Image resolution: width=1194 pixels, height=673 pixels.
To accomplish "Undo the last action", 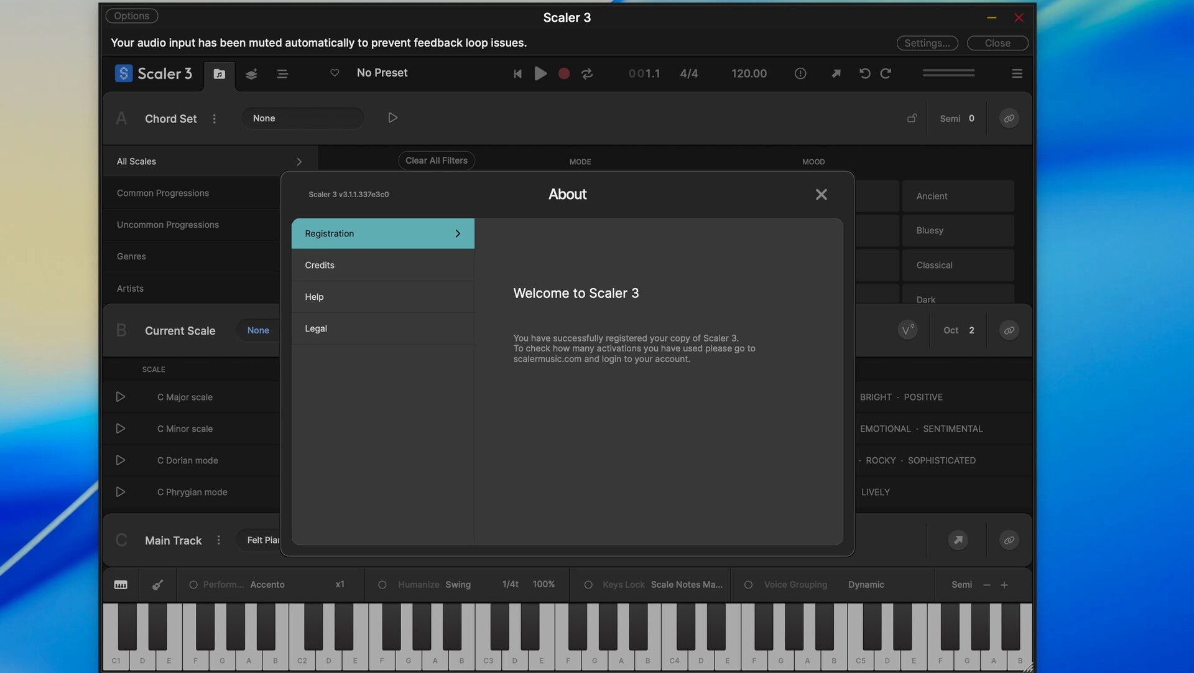I will click(x=865, y=73).
